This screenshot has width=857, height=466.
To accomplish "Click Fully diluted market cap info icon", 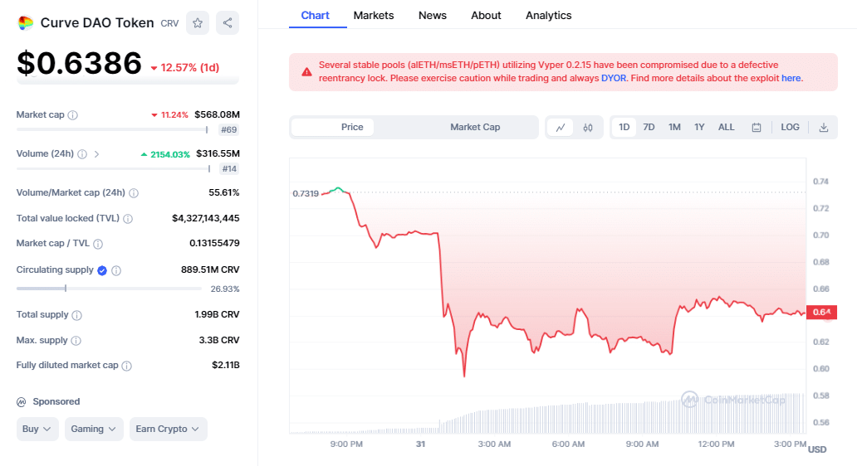I will [x=127, y=366].
